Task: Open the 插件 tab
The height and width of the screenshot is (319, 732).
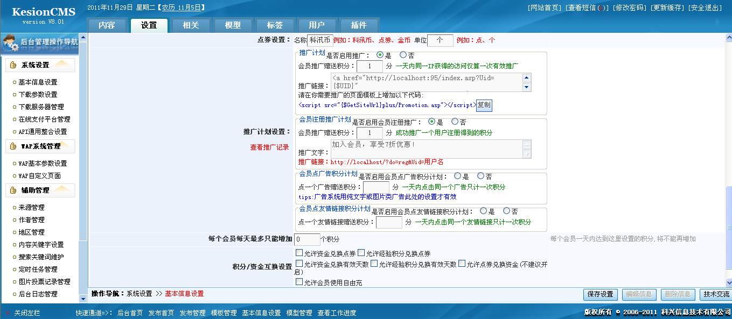Action: click(x=359, y=24)
